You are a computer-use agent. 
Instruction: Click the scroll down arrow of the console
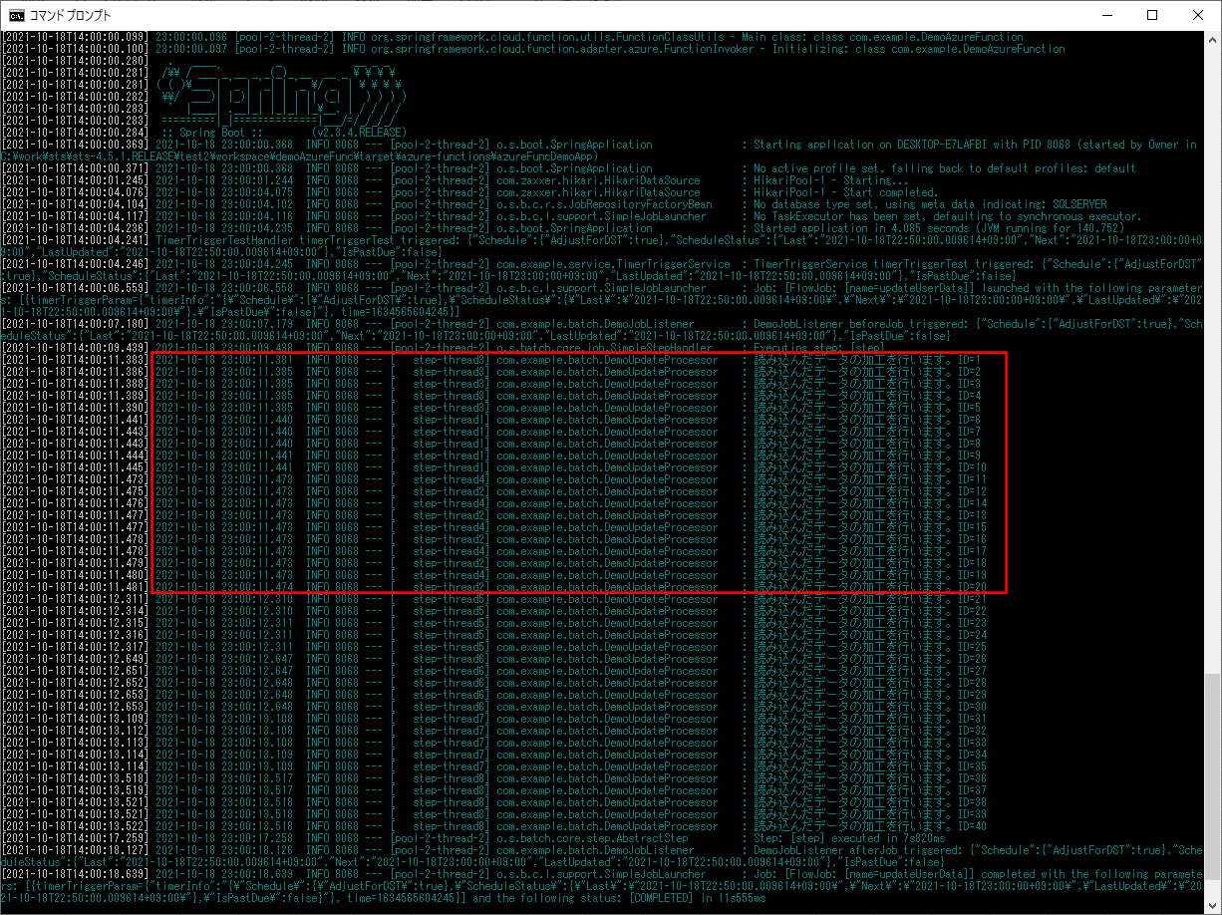click(x=1212, y=907)
